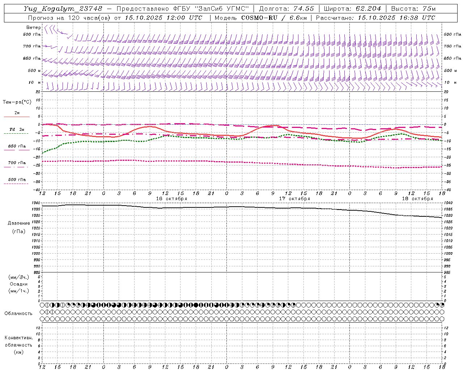Click the (гПа) unit under Давление
Viewport: 463px width, 370px height.
point(19,231)
